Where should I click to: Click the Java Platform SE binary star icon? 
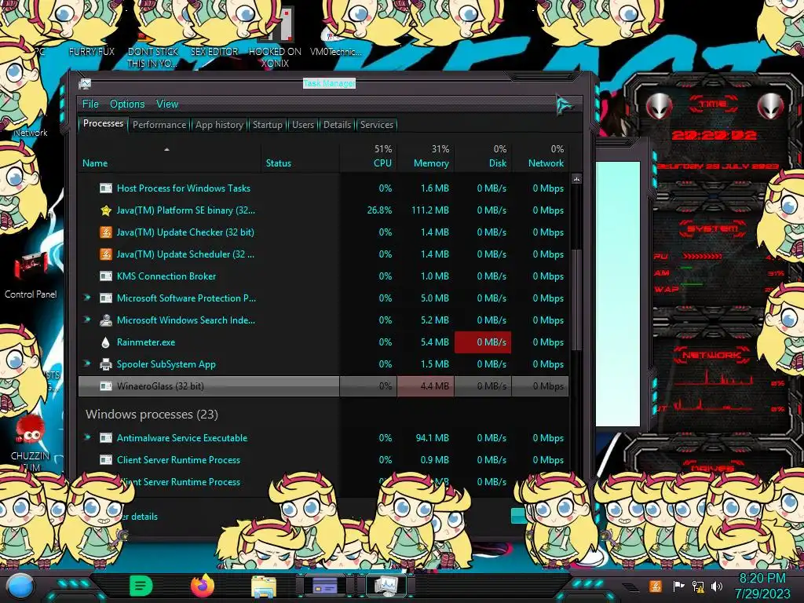(106, 210)
